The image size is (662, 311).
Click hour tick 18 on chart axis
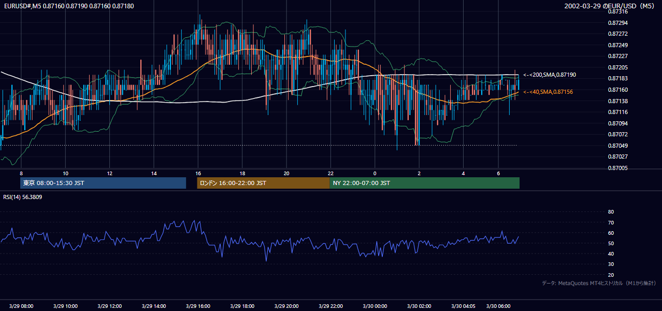(242, 173)
